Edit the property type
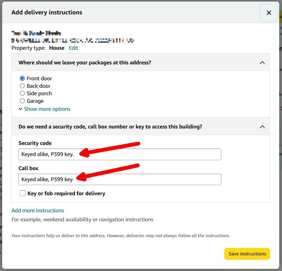 pos(74,48)
